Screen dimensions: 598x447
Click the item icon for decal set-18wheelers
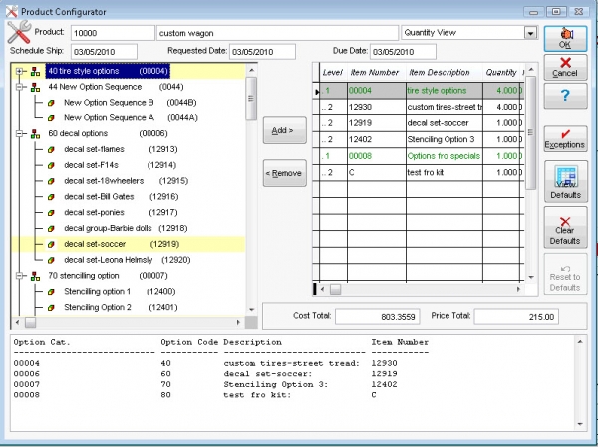(x=51, y=181)
